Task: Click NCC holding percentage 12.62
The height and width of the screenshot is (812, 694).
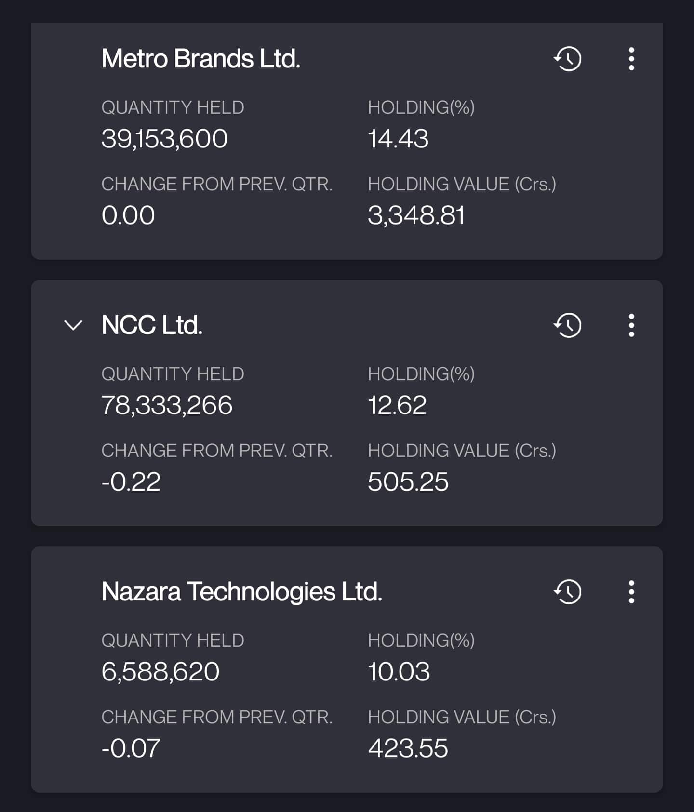Action: 397,405
